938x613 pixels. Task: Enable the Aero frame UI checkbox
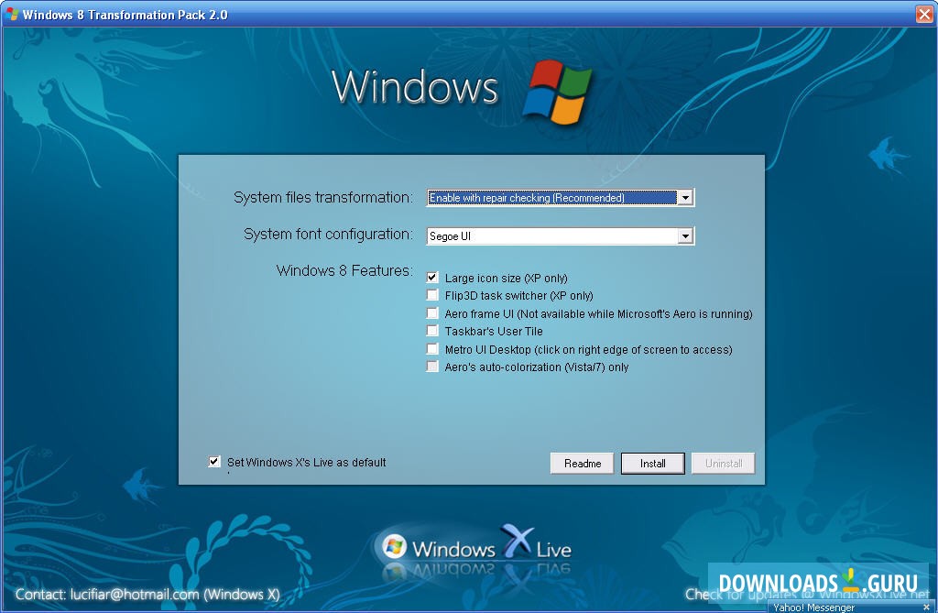point(432,312)
